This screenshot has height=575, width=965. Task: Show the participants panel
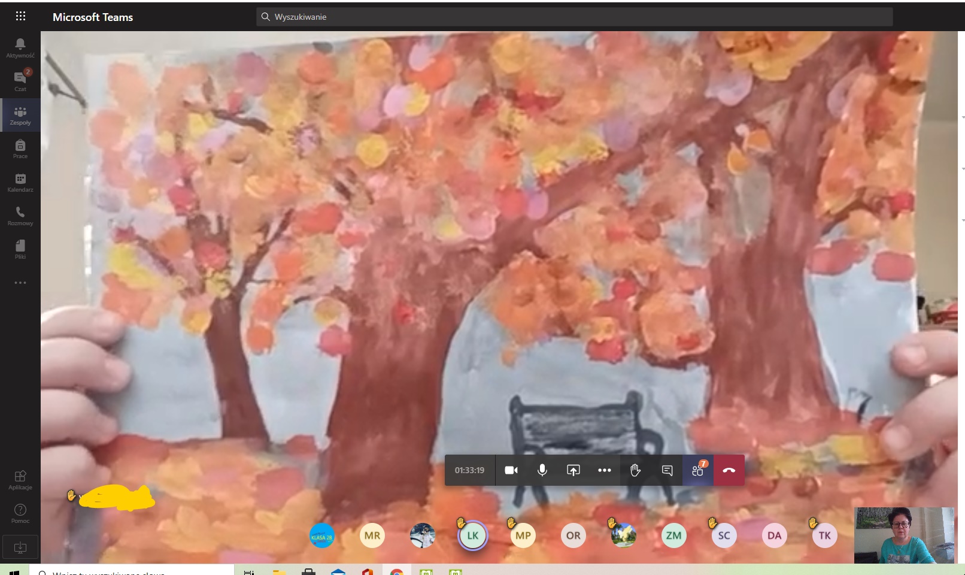point(698,470)
